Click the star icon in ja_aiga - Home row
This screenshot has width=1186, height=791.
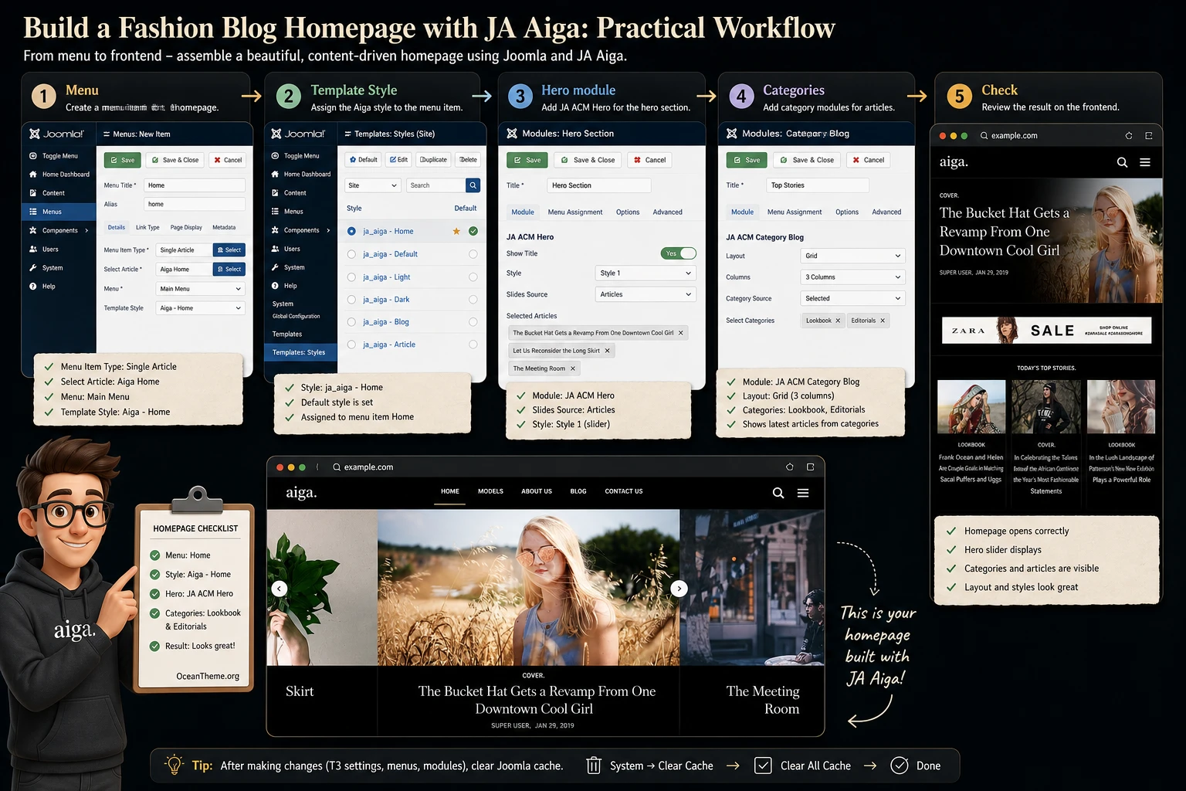[x=456, y=231]
